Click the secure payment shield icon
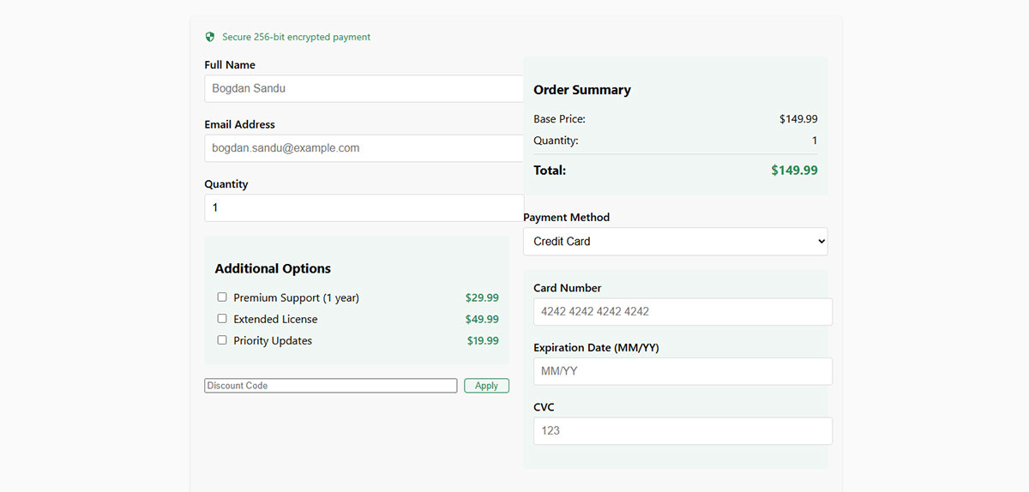 pyautogui.click(x=209, y=37)
